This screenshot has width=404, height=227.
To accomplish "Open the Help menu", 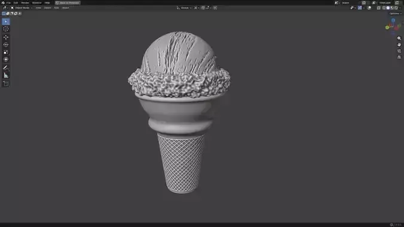I will coord(47,2).
